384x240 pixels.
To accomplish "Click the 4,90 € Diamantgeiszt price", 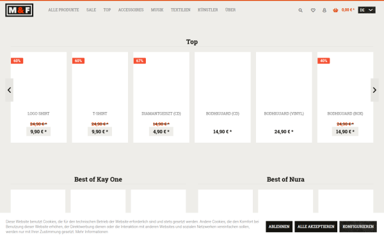I will click(161, 132).
